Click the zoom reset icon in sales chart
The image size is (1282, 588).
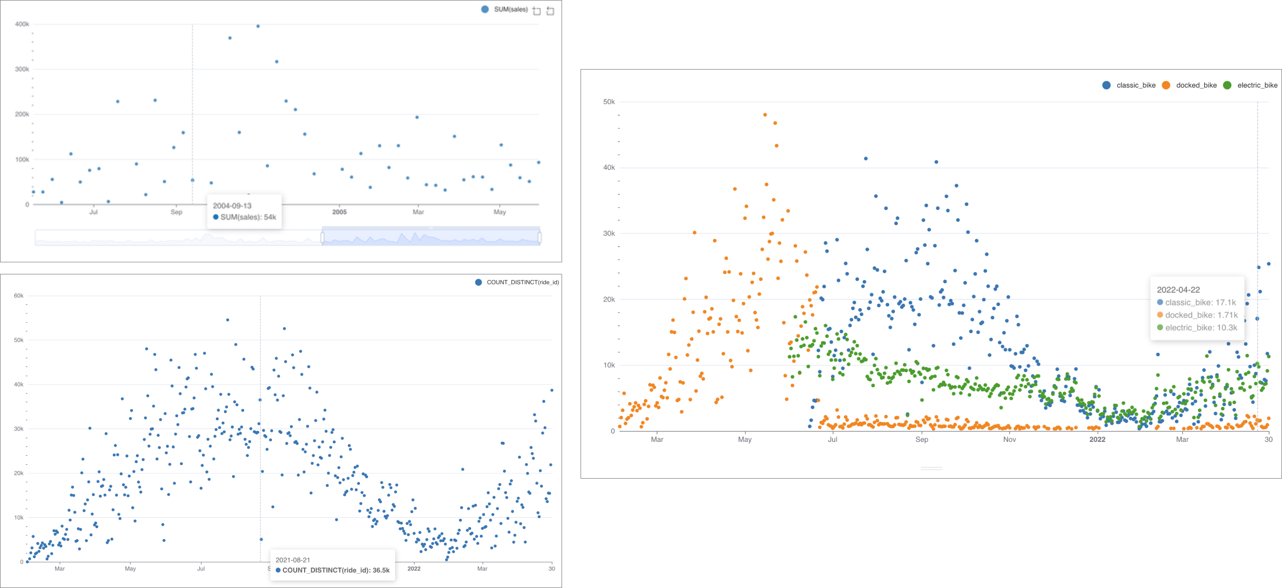click(551, 11)
